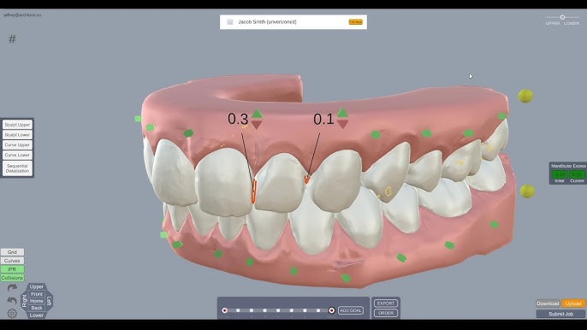Switch view to Left on view cube
The height and width of the screenshot is (330, 587).
49,301
